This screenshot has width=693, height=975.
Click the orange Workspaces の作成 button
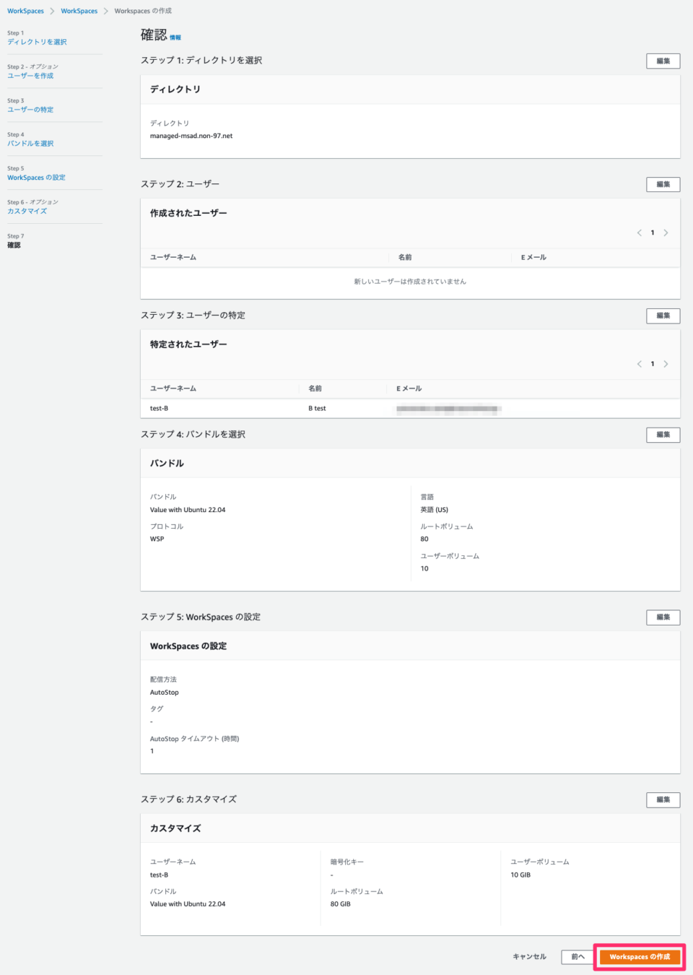pos(640,956)
